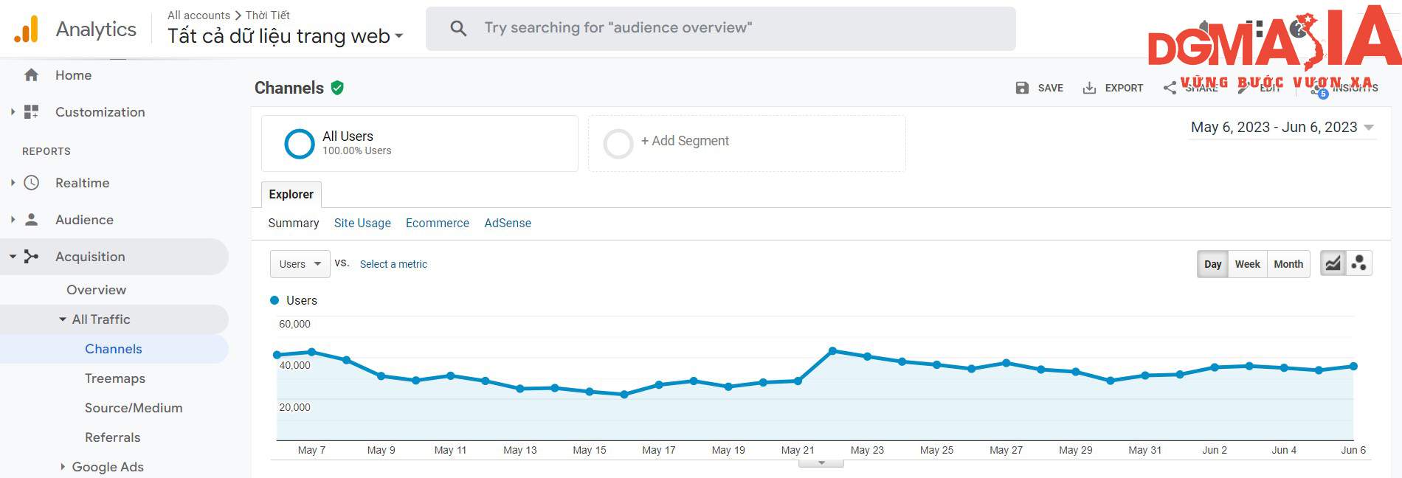Click the EXPORT button label
1402x478 pixels.
tap(1124, 88)
